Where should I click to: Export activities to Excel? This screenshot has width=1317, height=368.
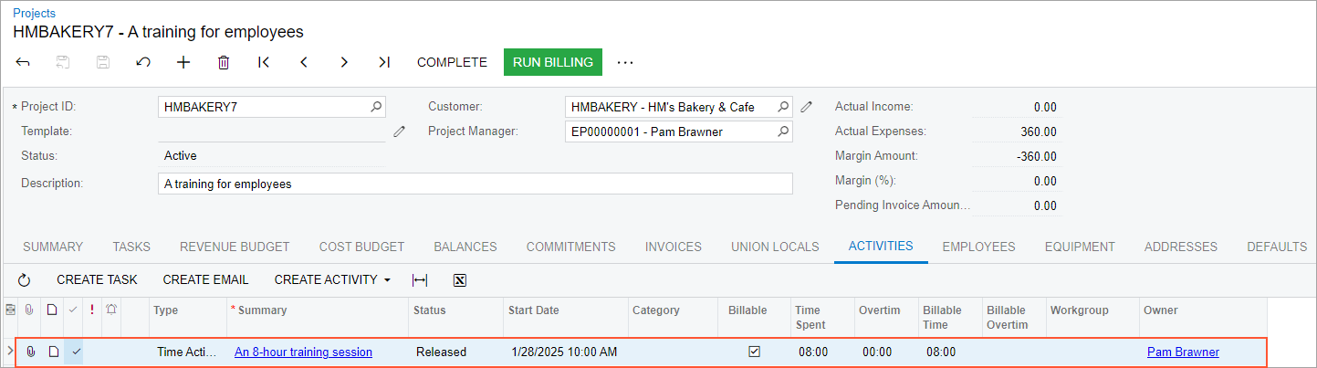coord(460,279)
